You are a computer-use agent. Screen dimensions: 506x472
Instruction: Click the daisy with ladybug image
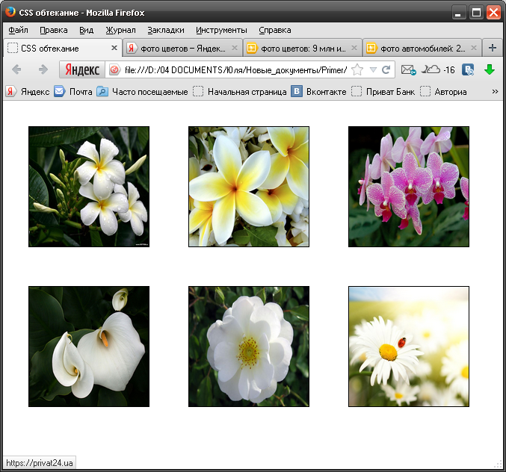coord(409,347)
